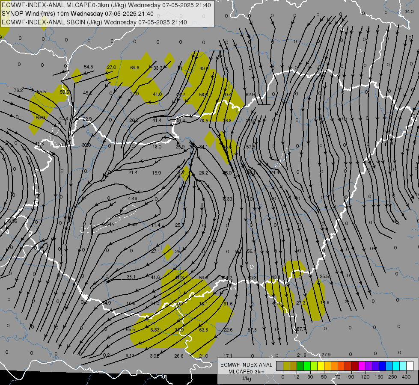This screenshot has height=385, width=419.
Task: Click the legend tick label 90
Action: pos(351,377)
